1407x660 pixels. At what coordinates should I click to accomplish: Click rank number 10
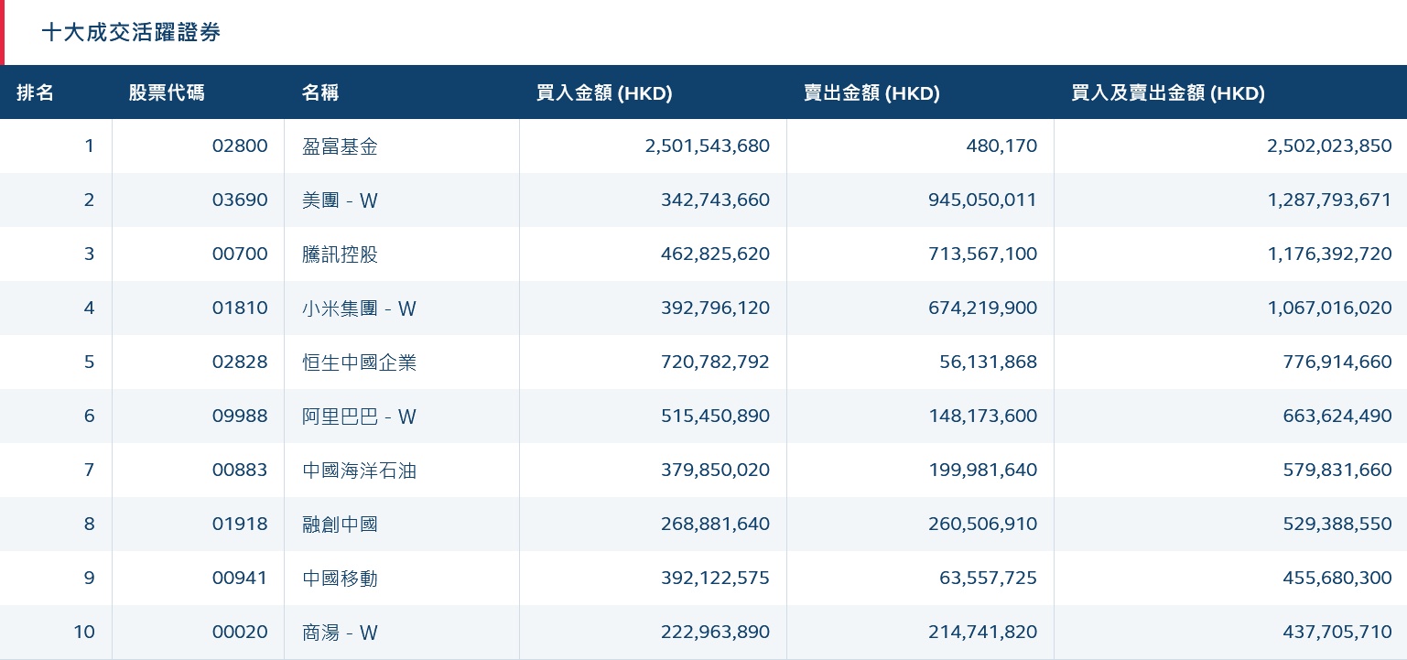(x=84, y=633)
